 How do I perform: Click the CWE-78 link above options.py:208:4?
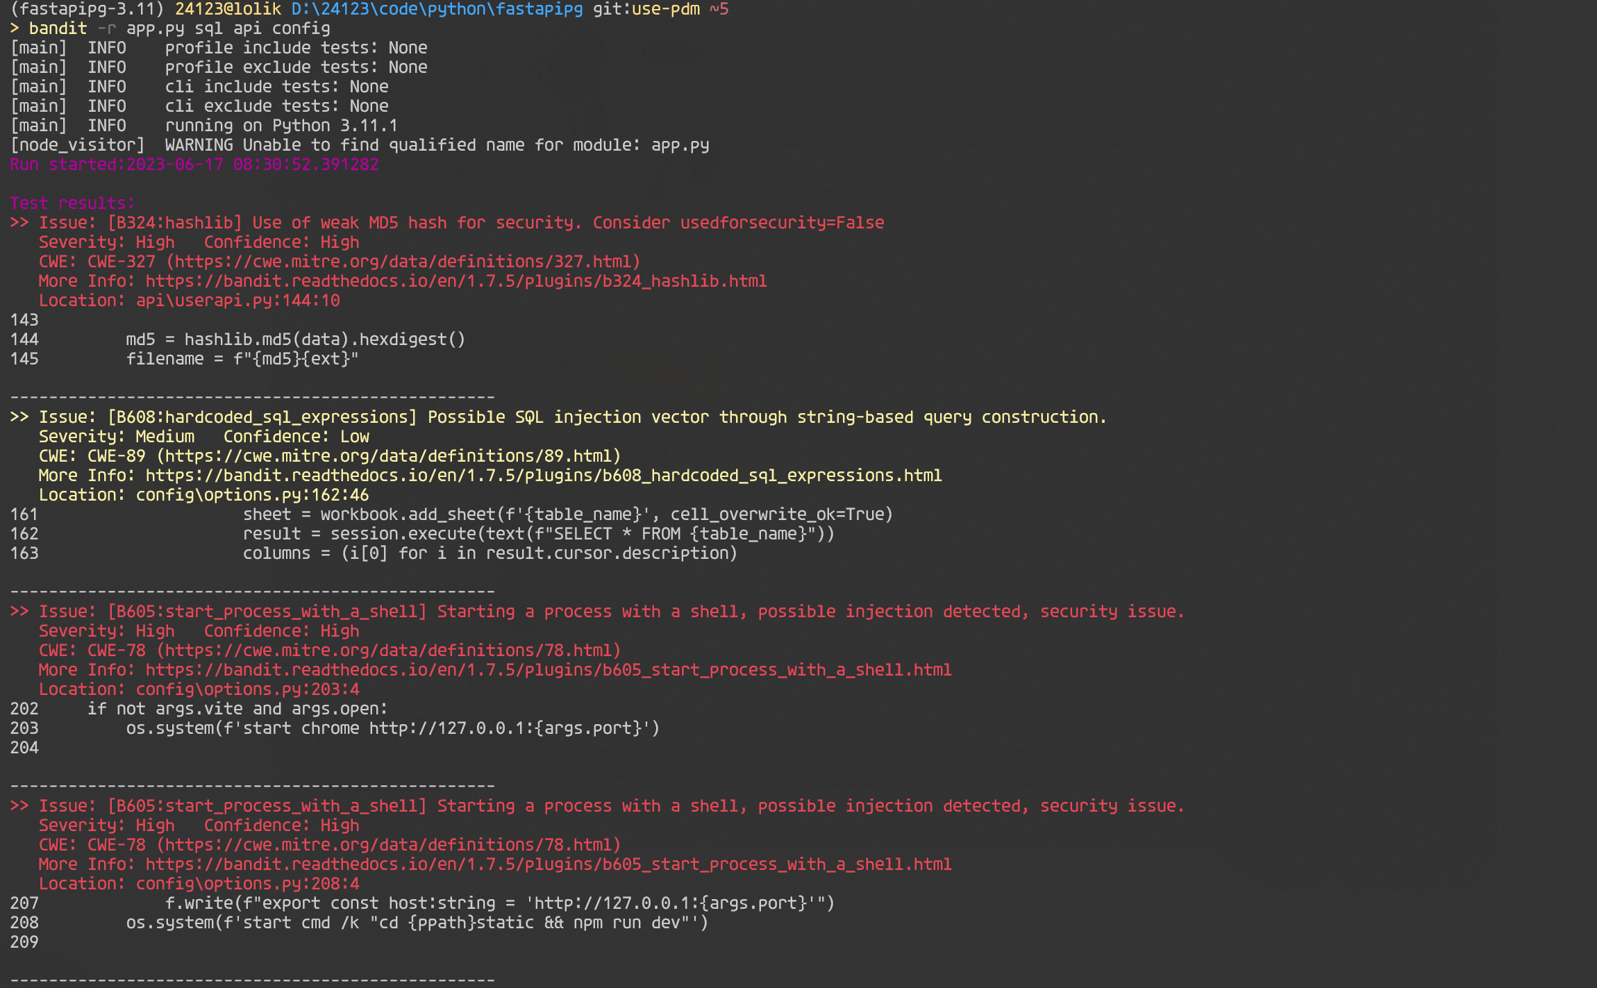click(388, 845)
